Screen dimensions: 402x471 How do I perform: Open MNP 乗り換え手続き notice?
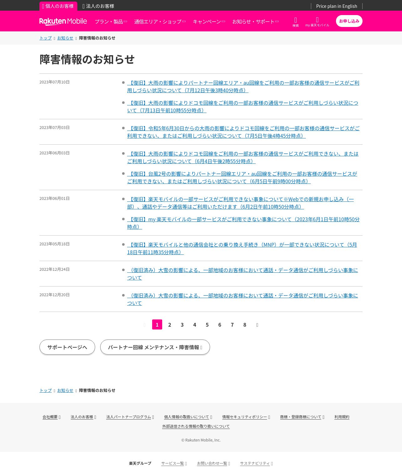(242, 249)
